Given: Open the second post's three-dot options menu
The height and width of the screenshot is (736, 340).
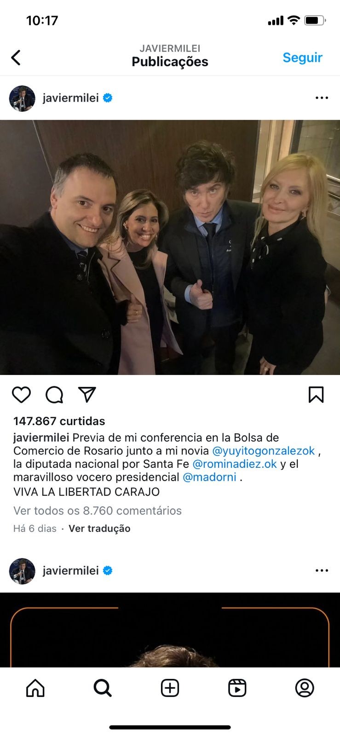Looking at the screenshot, I should pyautogui.click(x=322, y=570).
